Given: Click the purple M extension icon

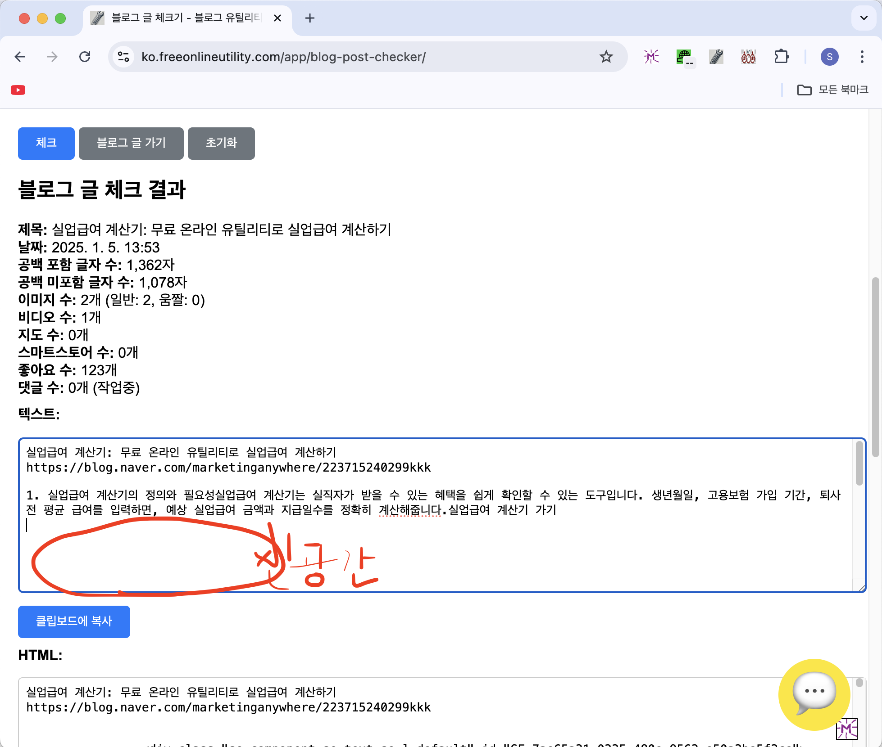Looking at the screenshot, I should [x=651, y=57].
